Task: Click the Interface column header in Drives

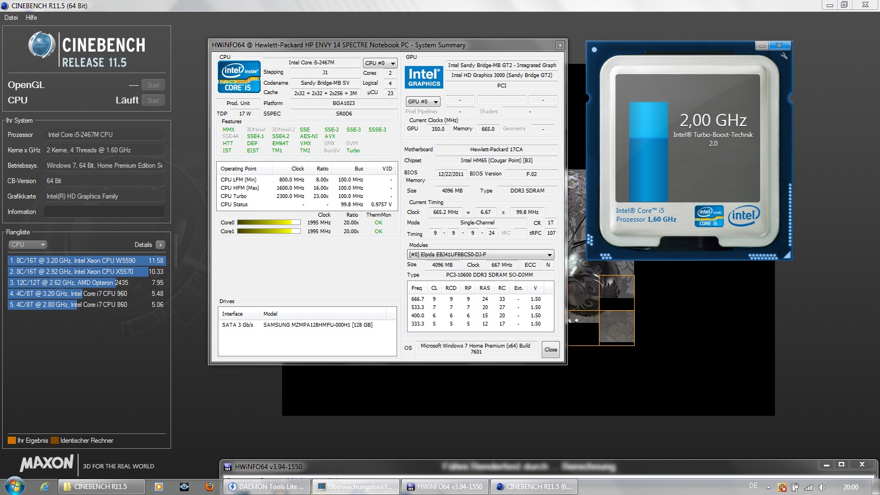Action: (x=239, y=314)
